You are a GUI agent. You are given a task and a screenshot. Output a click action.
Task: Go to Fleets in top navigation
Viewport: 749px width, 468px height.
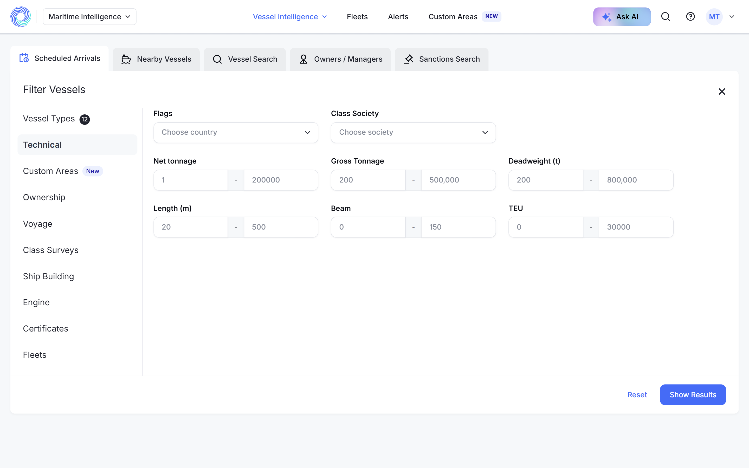[357, 17]
